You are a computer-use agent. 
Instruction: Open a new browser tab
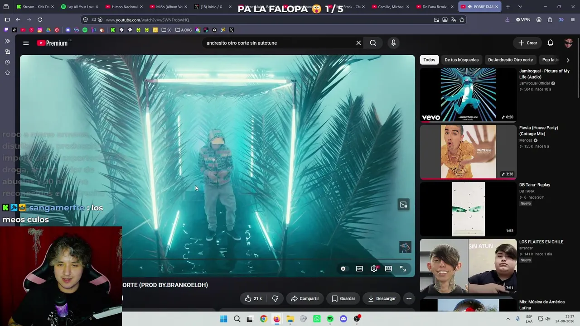508,7
